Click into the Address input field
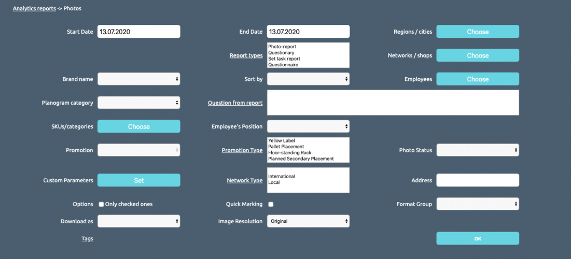Image resolution: width=571 pixels, height=259 pixels. coord(478,180)
